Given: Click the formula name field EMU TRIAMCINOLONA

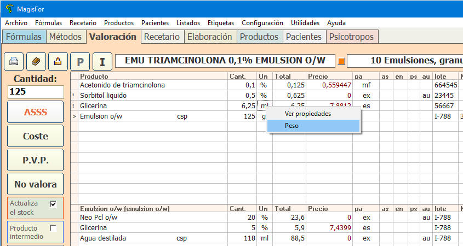Looking at the screenshot, I should tap(225, 61).
